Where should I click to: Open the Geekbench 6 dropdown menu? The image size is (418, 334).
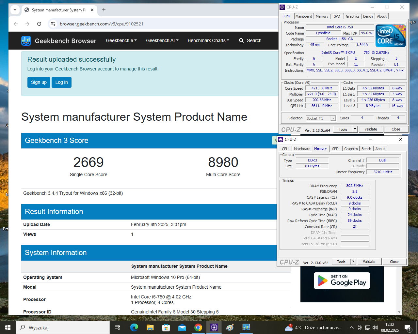tap(121, 40)
